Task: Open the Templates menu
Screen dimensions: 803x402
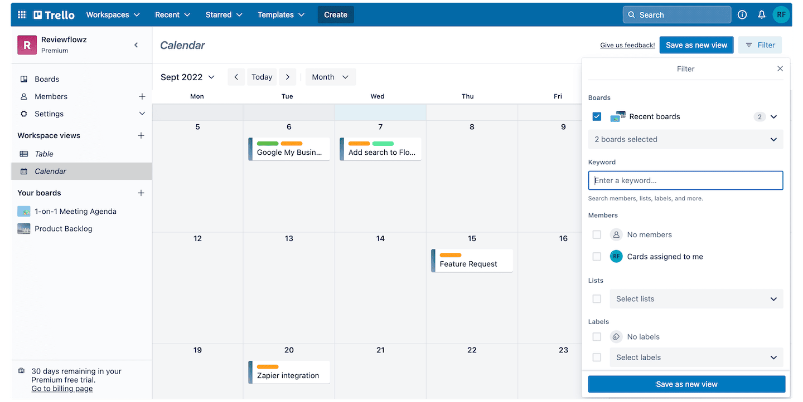Action: click(x=281, y=15)
